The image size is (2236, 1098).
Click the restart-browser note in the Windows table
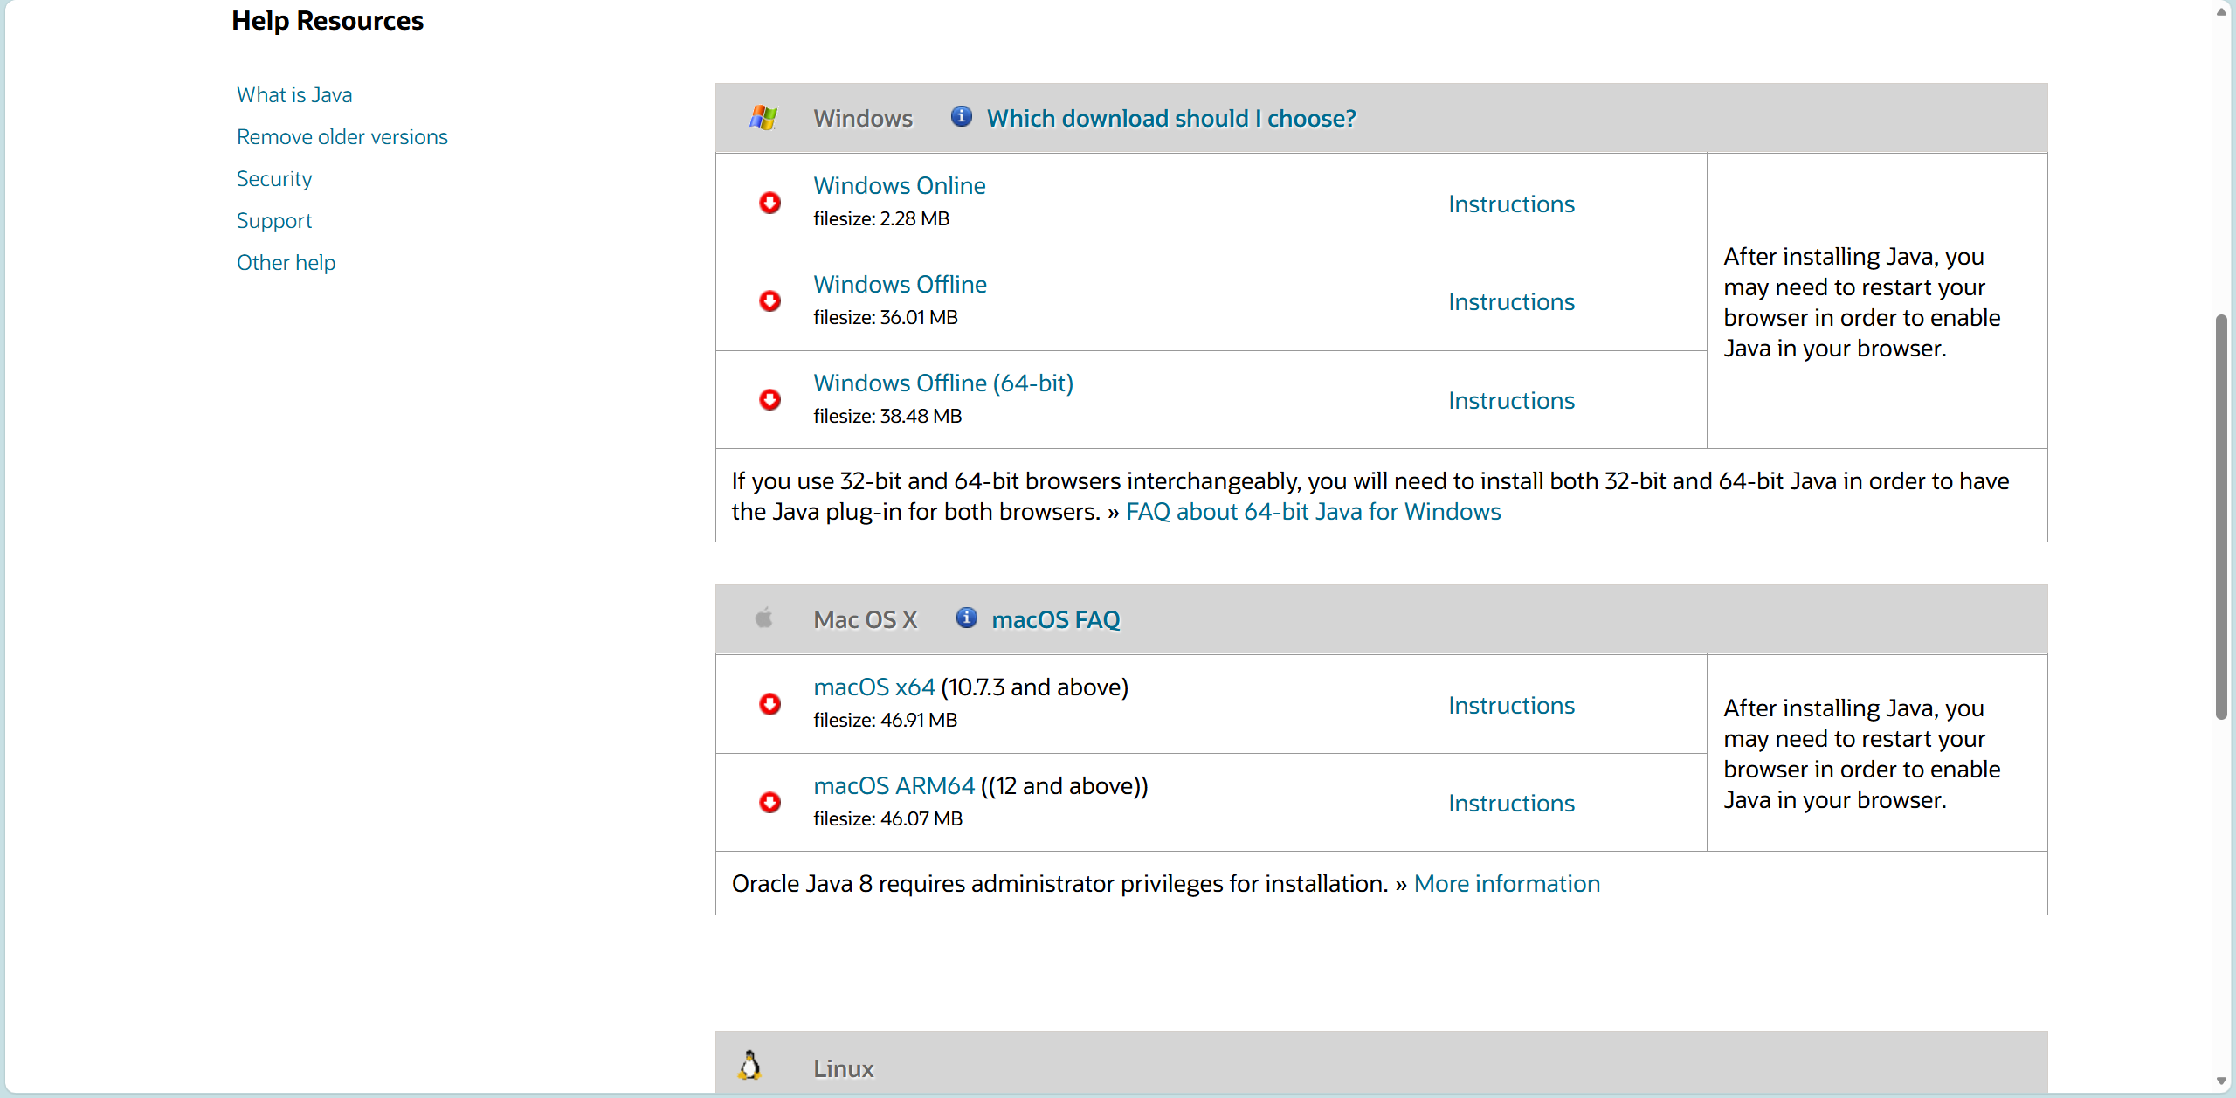(x=1862, y=302)
